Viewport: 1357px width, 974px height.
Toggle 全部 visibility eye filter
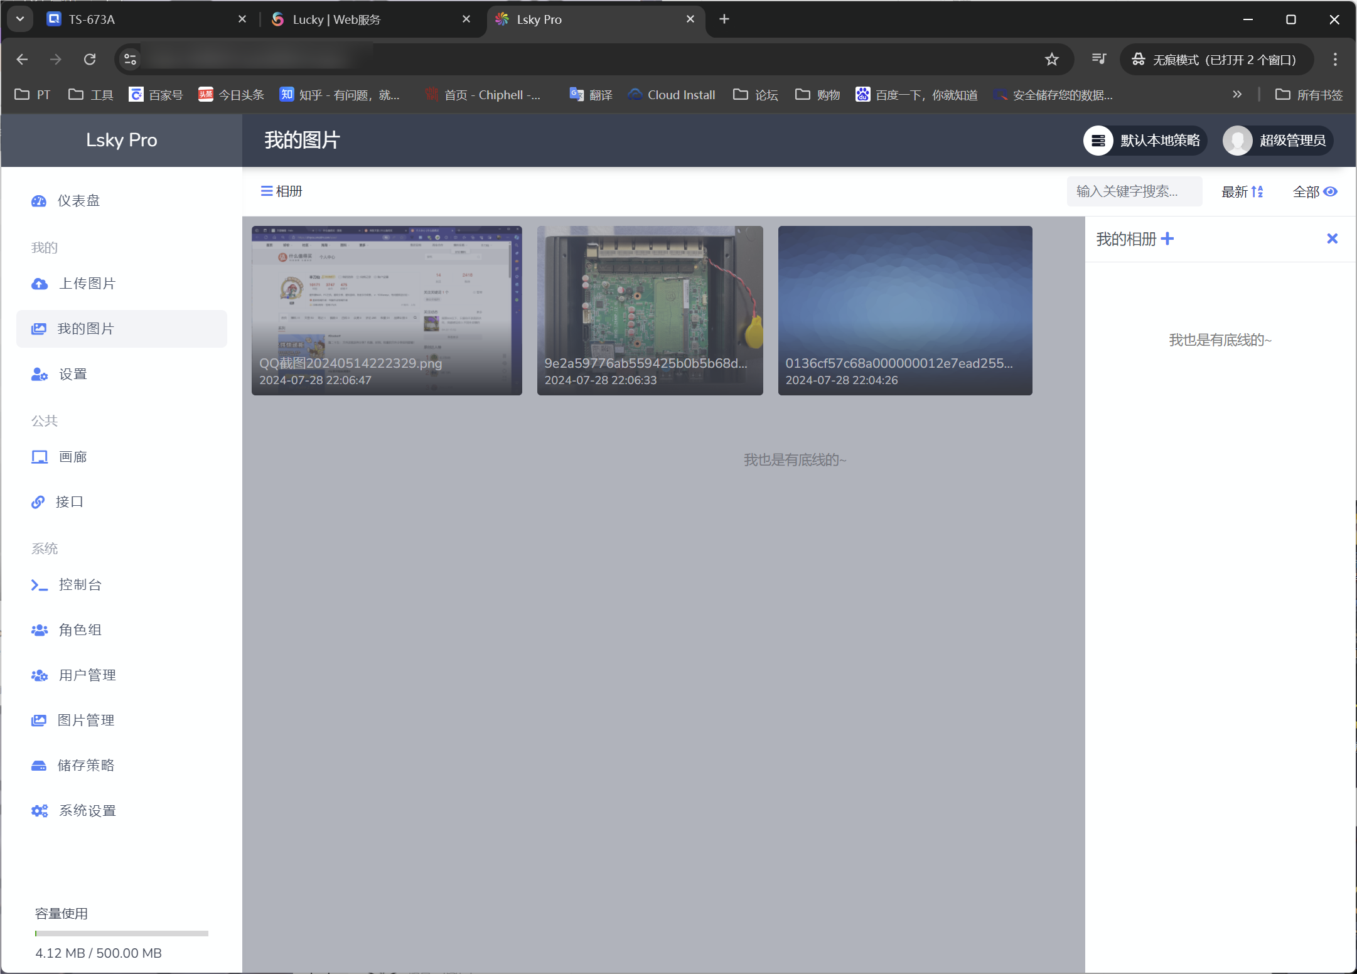coord(1315,191)
